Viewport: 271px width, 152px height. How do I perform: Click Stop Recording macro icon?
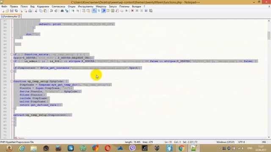tap(137, 11)
